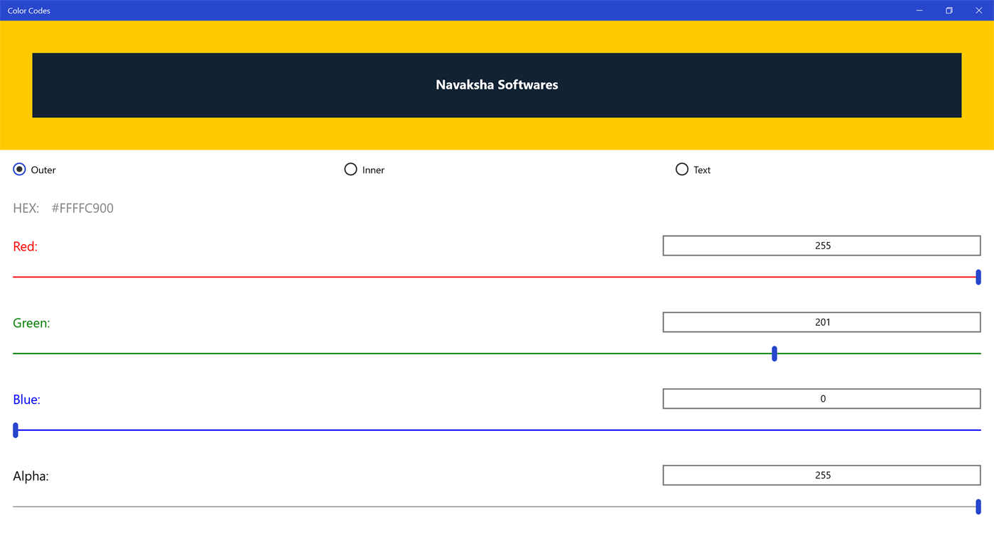Click the Green value input field
The height and width of the screenshot is (533, 994).
821,322
